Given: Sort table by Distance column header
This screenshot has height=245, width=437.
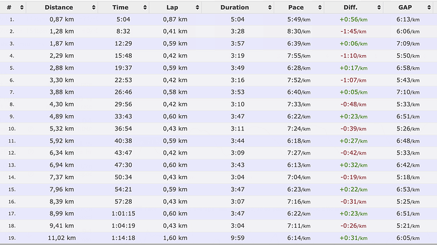Looking at the screenshot, I should tap(59, 8).
